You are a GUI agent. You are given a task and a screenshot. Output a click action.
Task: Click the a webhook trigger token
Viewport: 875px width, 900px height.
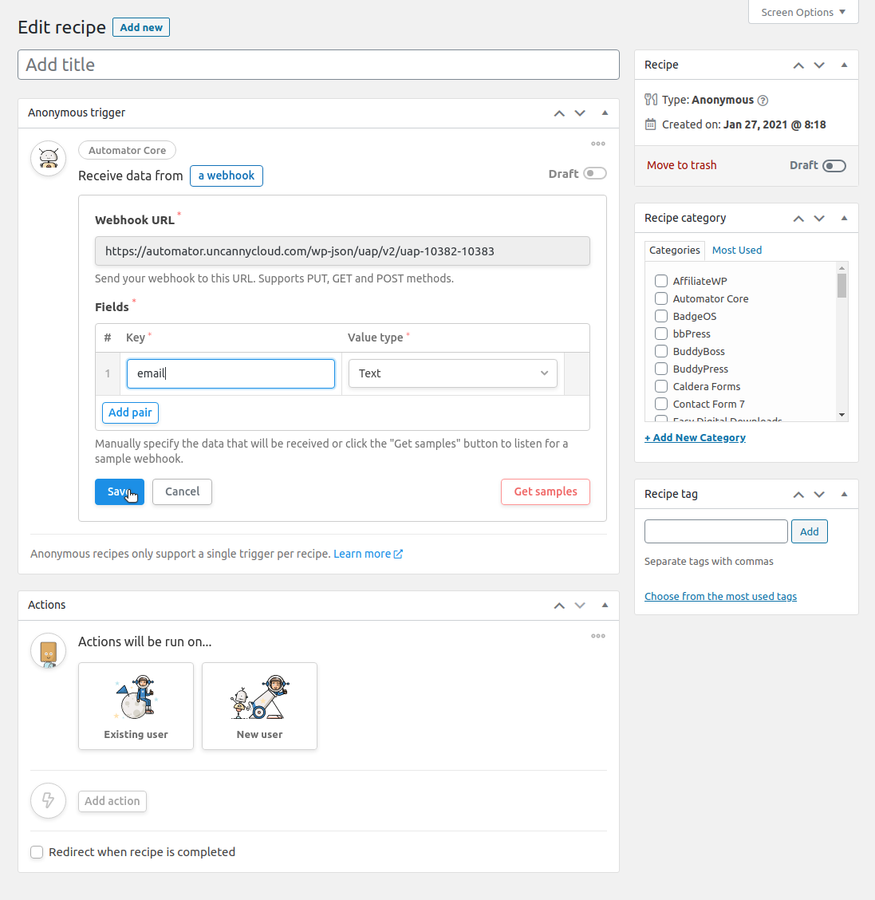coord(226,176)
